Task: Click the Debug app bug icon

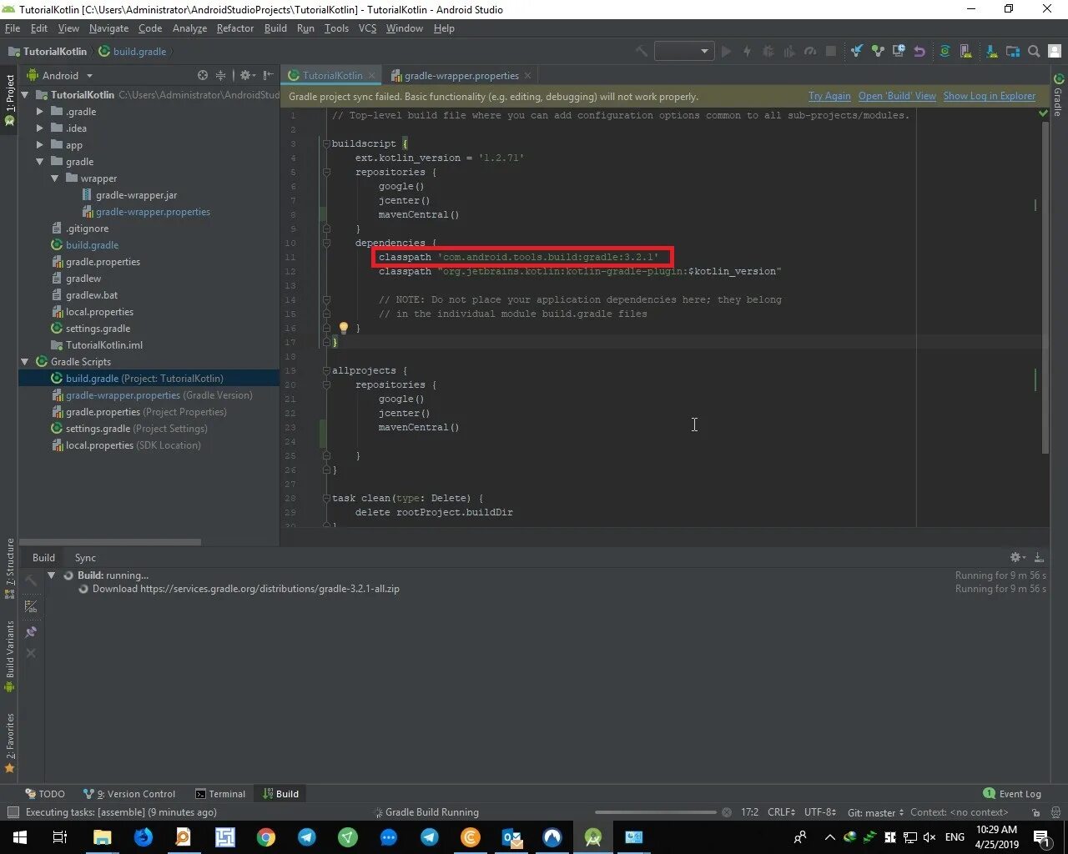Action: click(768, 51)
